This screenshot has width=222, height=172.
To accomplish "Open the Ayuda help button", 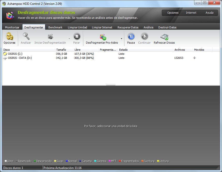I will (x=210, y=13).
